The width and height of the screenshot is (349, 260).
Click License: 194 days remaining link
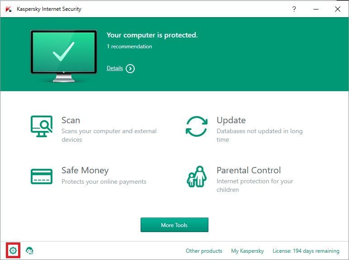pyautogui.click(x=306, y=251)
